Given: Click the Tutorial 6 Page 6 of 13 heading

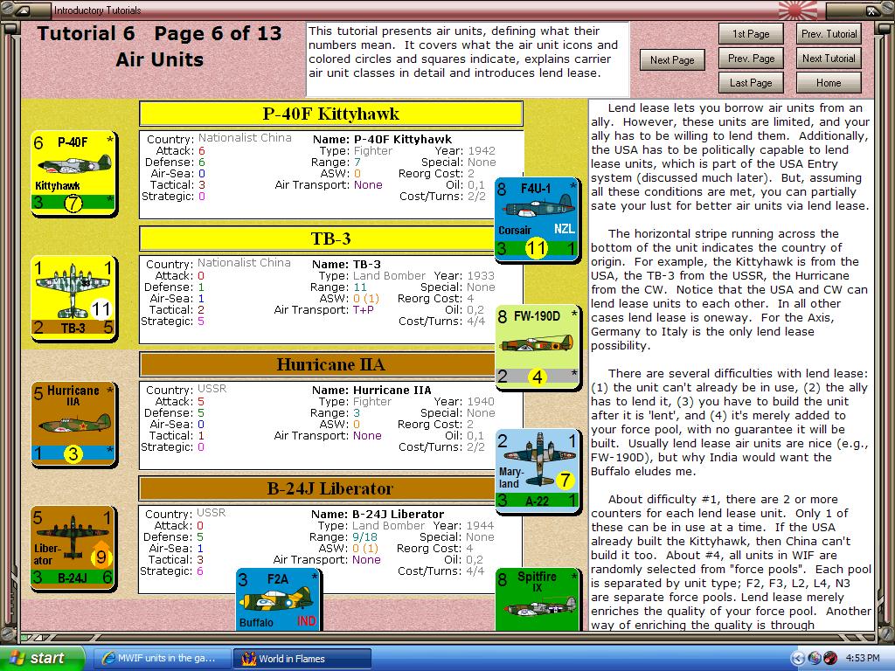Looking at the screenshot, I should point(160,34).
